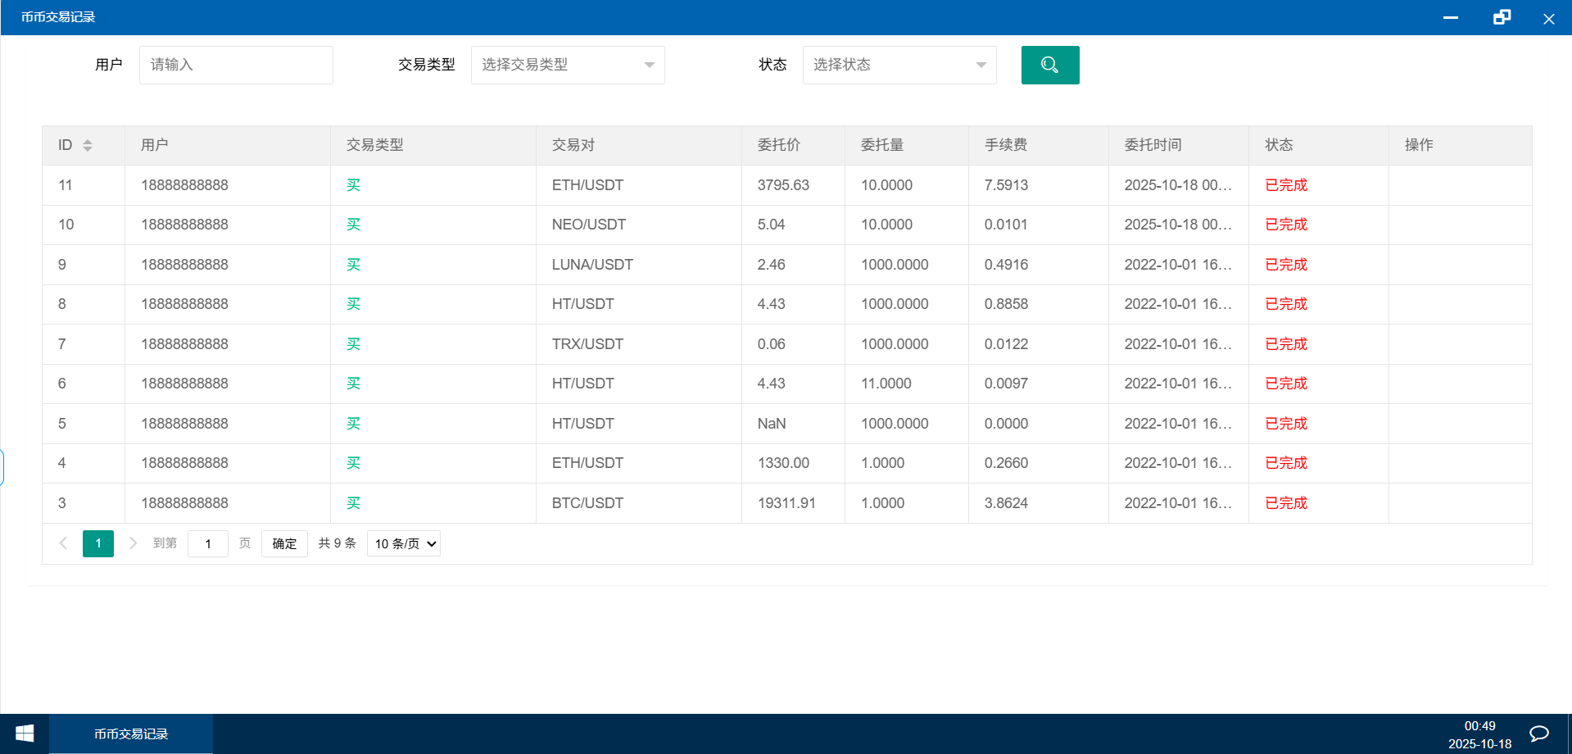The width and height of the screenshot is (1572, 754).
Task: Open the 10 条/页 page size selector
Action: 404,543
